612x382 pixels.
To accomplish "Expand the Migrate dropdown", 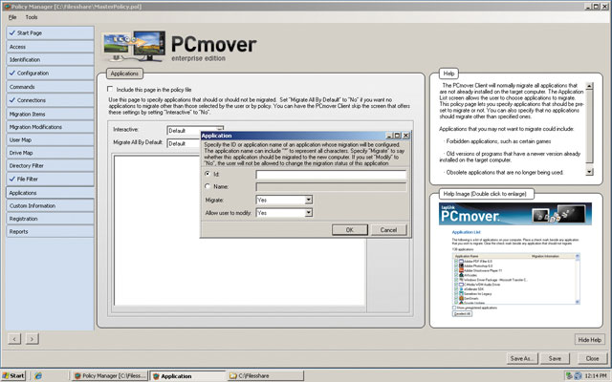I will pos(308,200).
